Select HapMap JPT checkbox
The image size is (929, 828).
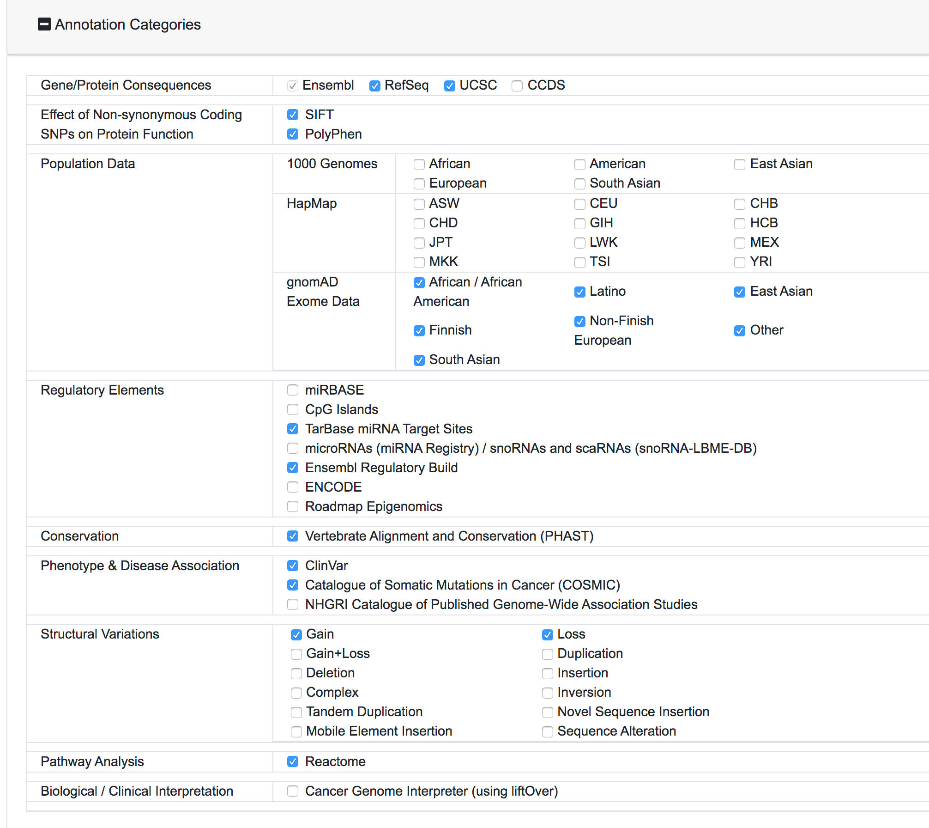pyautogui.click(x=419, y=243)
